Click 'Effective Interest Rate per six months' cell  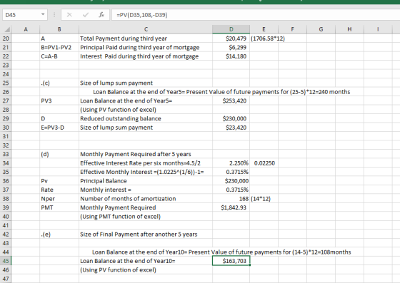coord(146,163)
